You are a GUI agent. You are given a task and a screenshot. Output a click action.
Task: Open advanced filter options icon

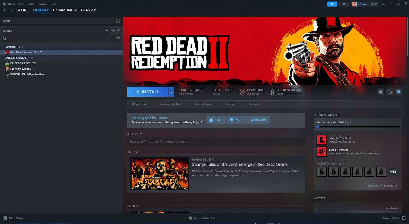118,39
